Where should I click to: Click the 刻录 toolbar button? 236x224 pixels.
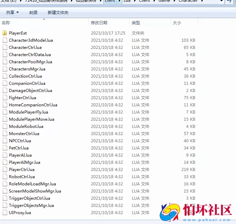[x=33, y=13]
